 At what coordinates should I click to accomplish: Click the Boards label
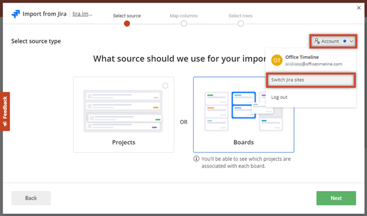[244, 142]
